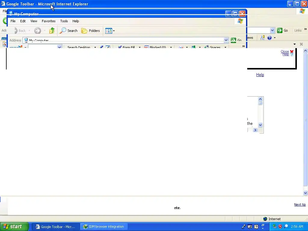Click the red security shield tray icon

click(x=280, y=227)
